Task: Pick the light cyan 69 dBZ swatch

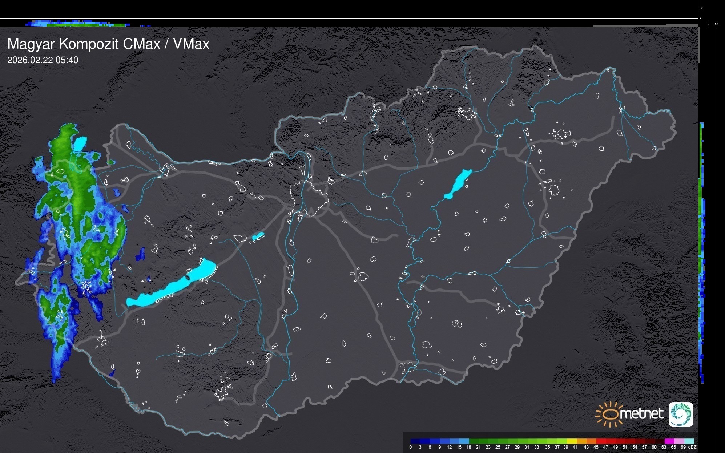Action: [688, 441]
